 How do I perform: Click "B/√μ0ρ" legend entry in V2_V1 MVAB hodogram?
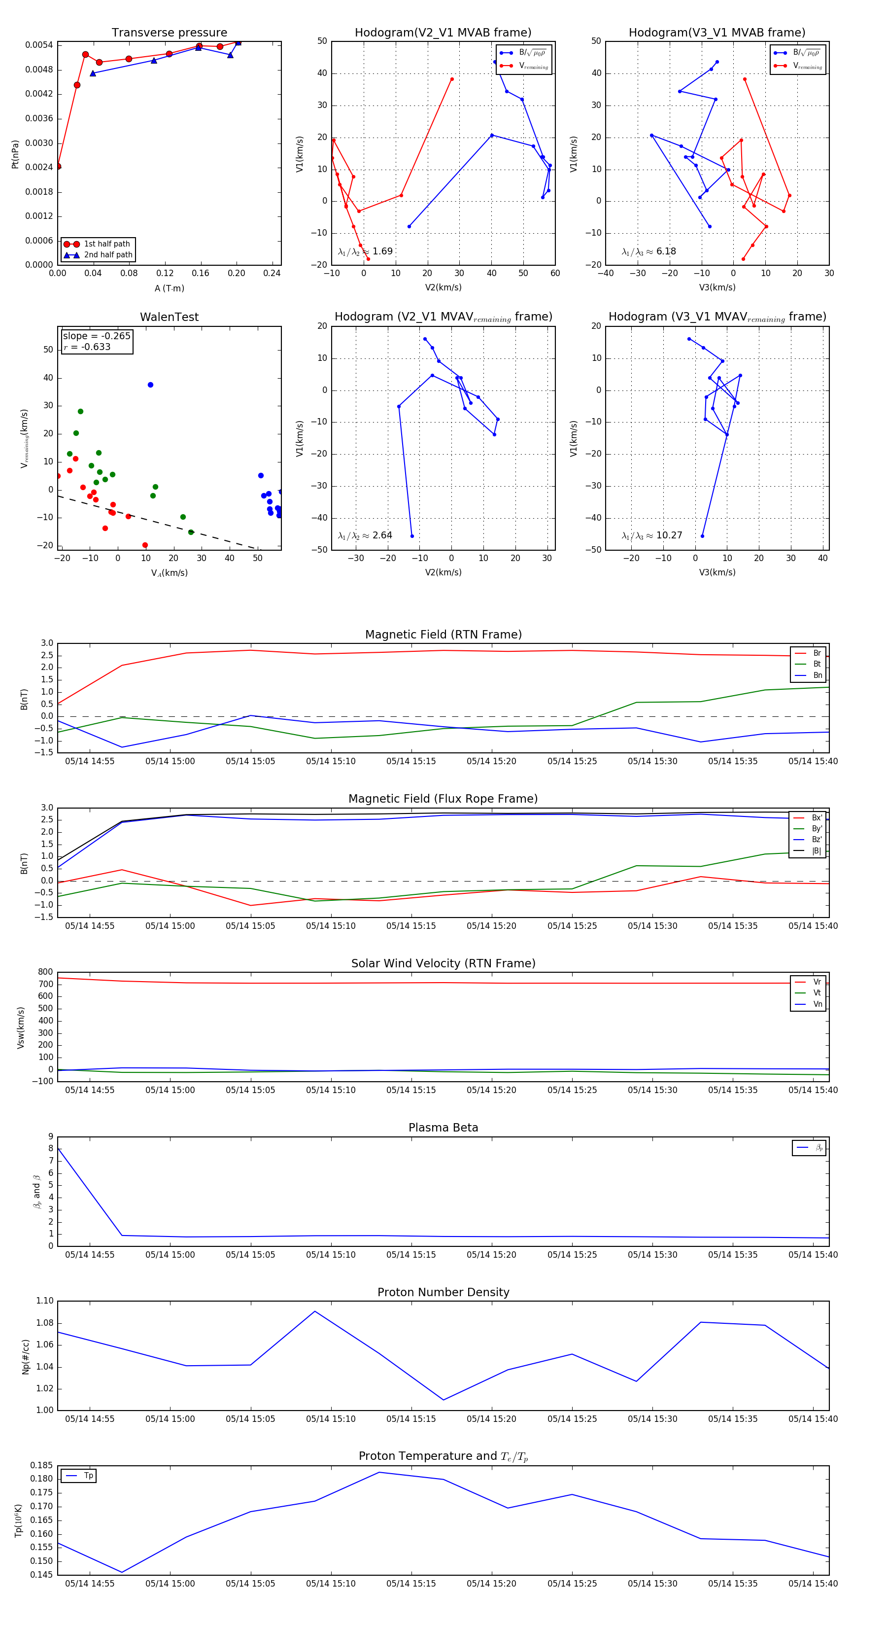point(523,53)
